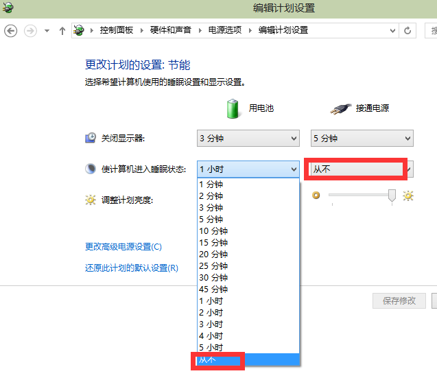This screenshot has width=437, height=391.
Task: Open plugged-in display-off dropdown showing 5 分钟
Action: tap(362, 139)
